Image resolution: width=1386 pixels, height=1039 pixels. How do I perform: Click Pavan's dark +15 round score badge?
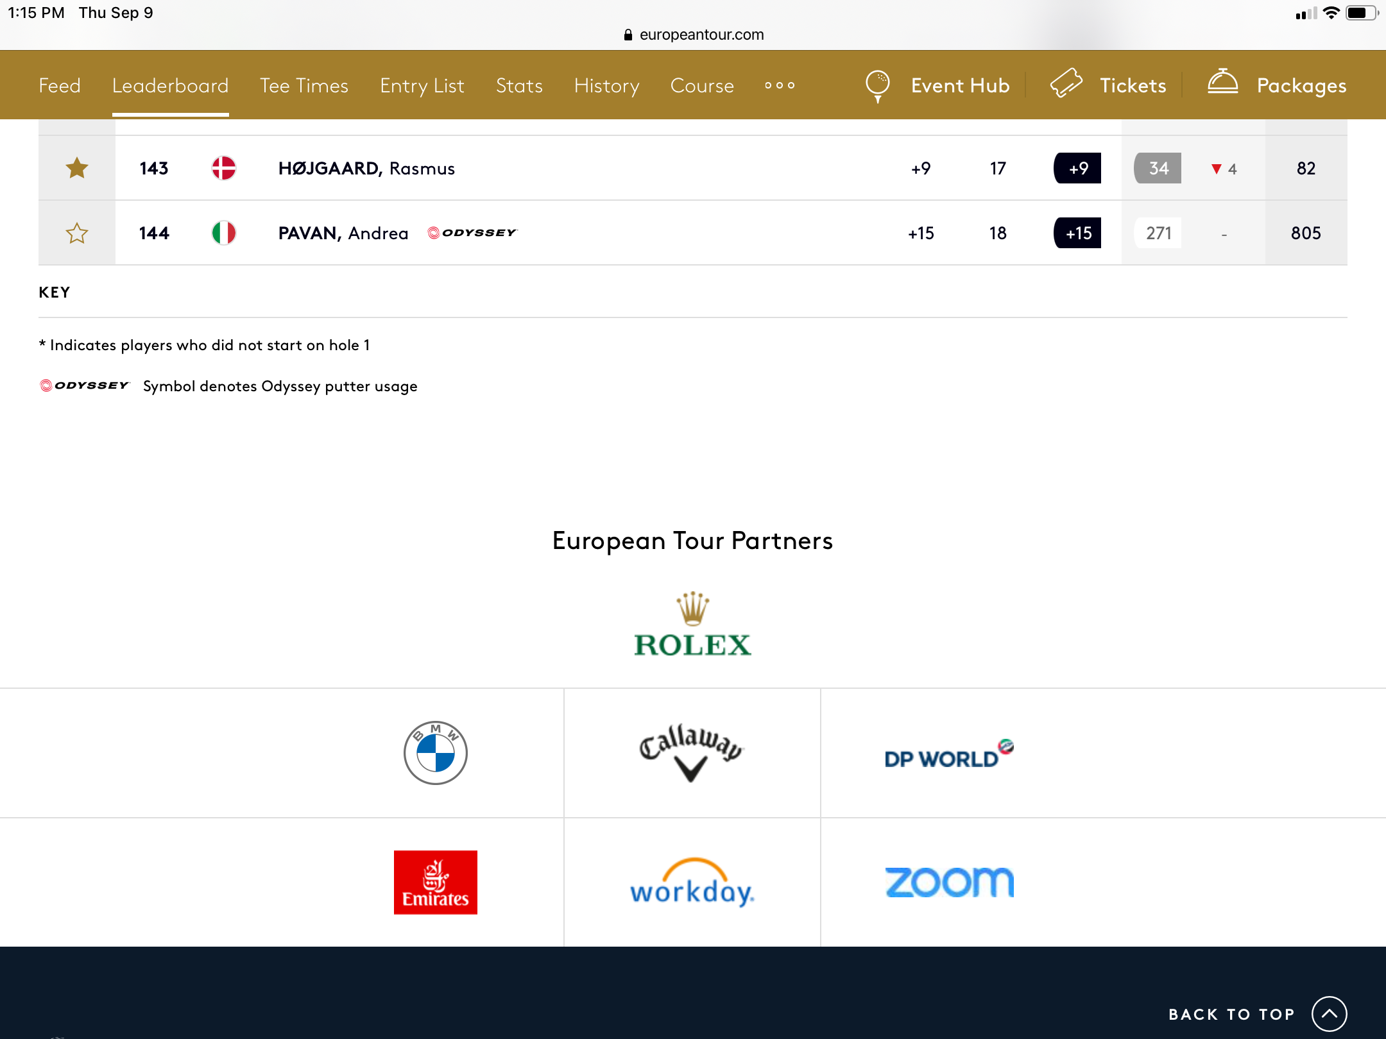click(x=1077, y=233)
